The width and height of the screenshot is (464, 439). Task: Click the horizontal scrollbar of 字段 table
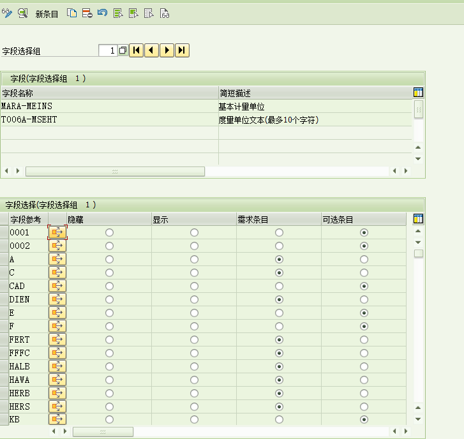coord(115,171)
